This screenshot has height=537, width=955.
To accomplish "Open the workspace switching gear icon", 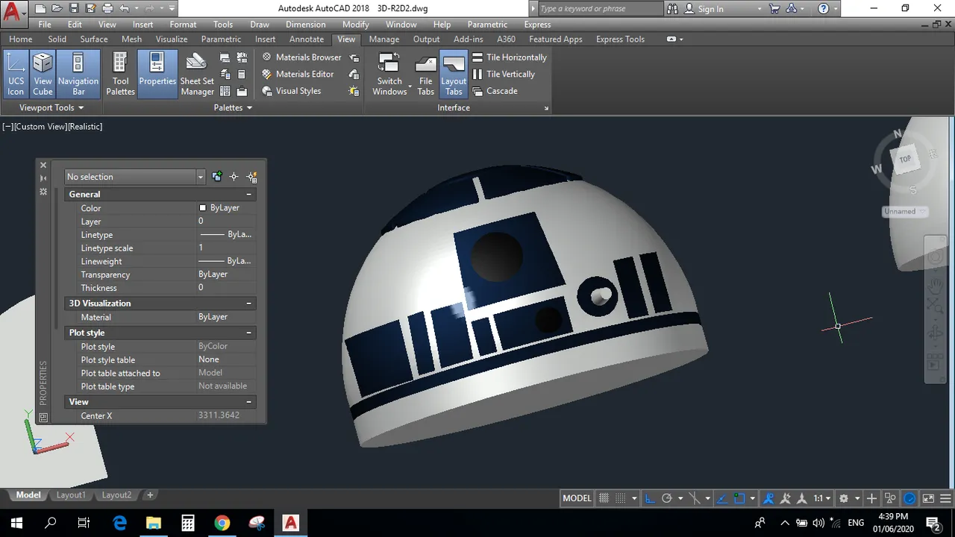I will tap(844, 498).
